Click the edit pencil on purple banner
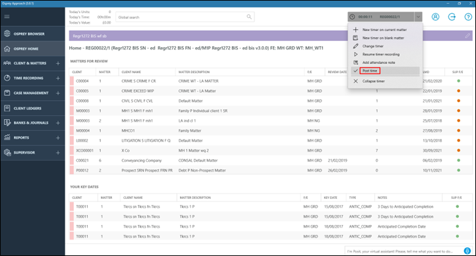476x256 pixels. [x=467, y=36]
